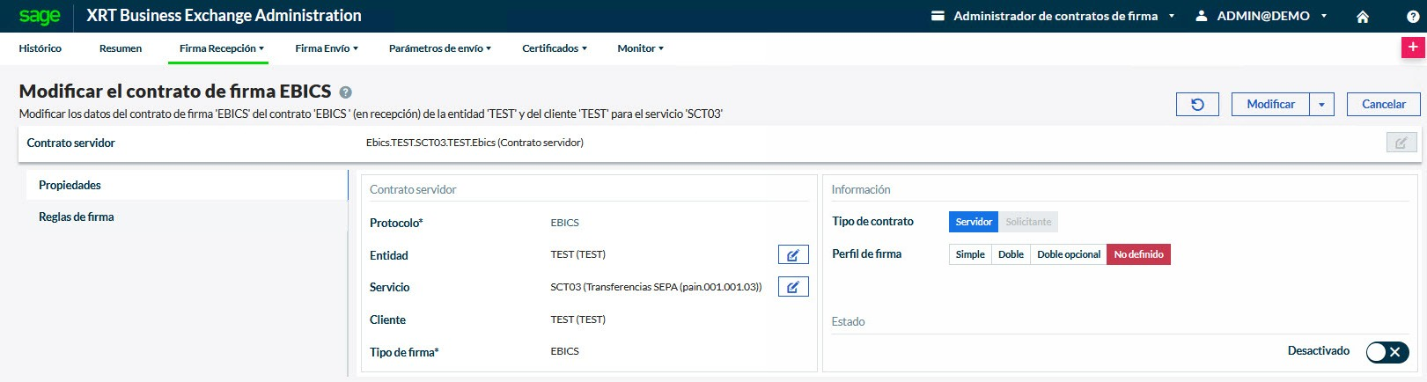
Task: Click the home icon in header
Action: [1362, 17]
